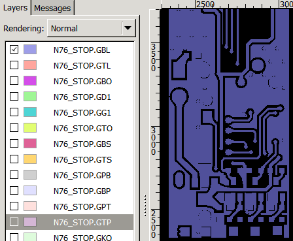This screenshot has width=293, height=241.
Task: Click the green N76_STOP.GD1 color swatch
Action: coord(30,97)
